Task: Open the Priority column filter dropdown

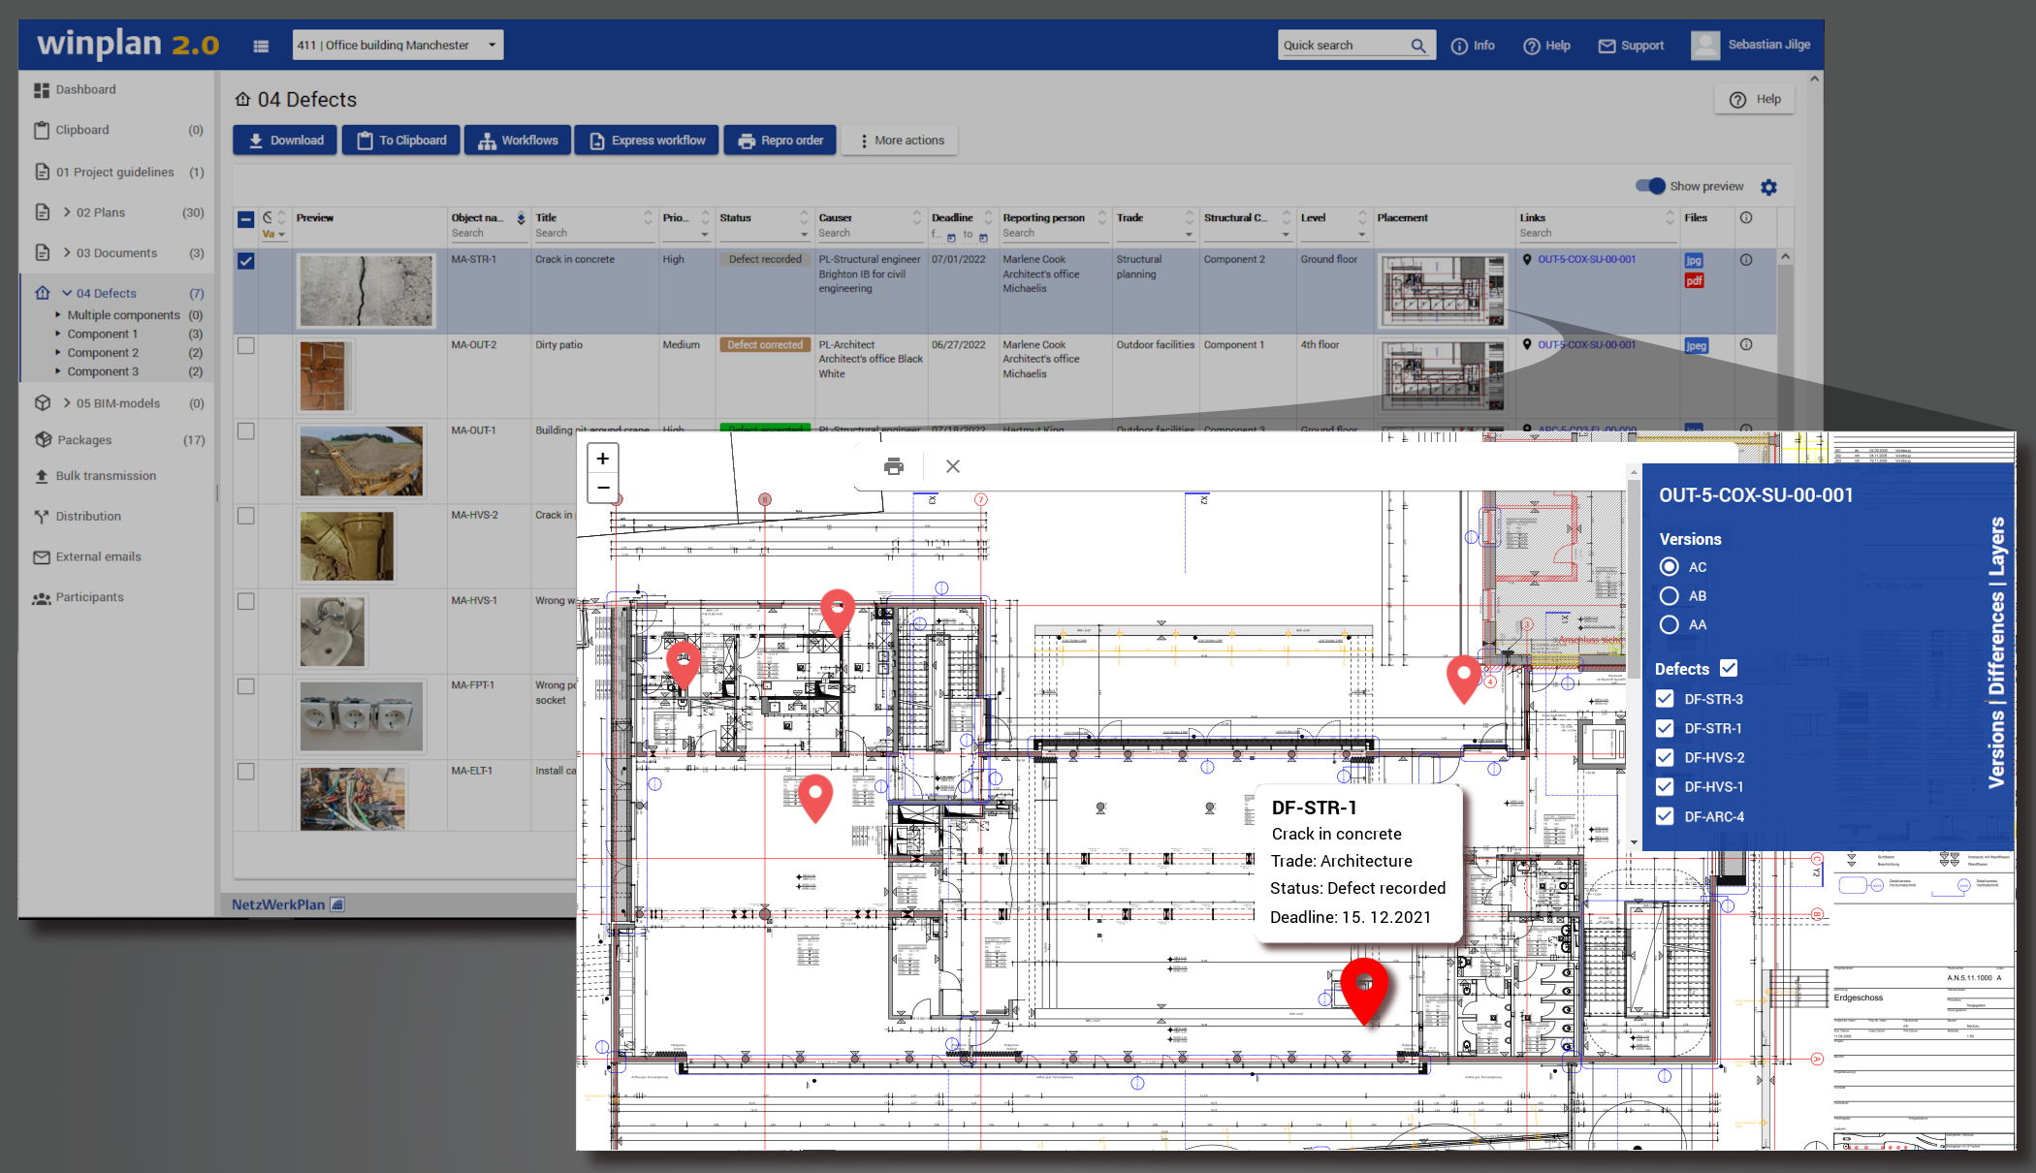Action: tap(705, 234)
